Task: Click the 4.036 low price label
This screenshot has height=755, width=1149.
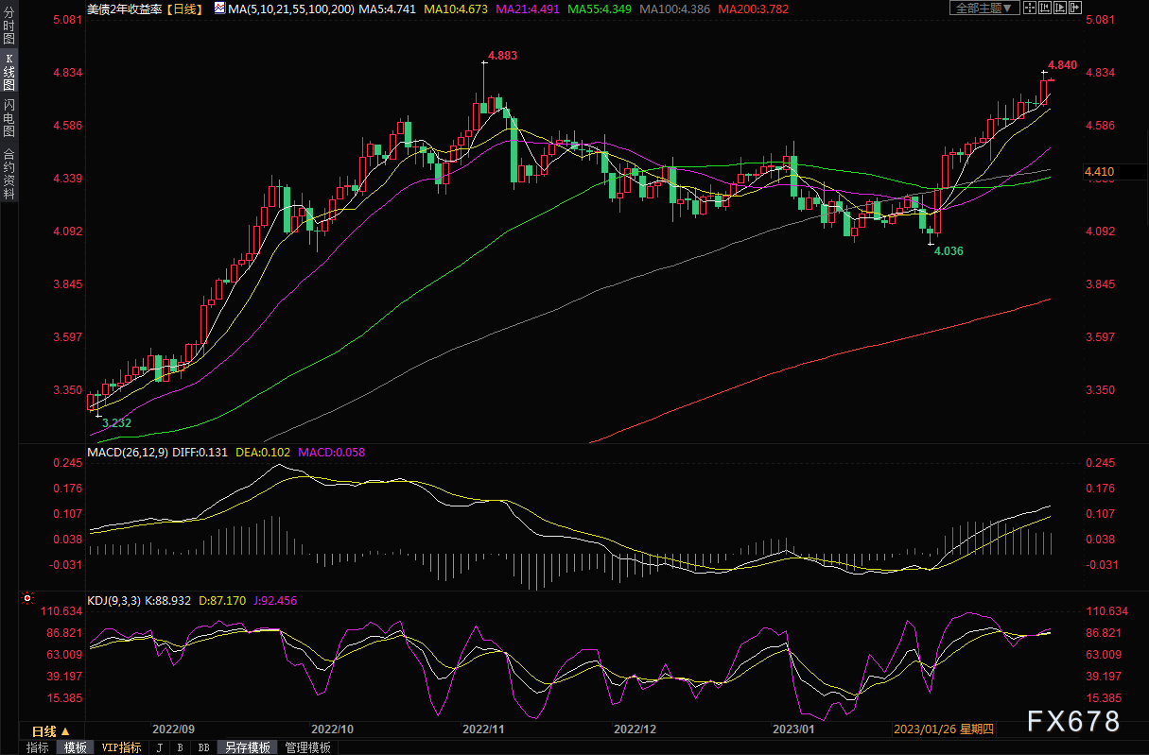Action: [x=949, y=250]
